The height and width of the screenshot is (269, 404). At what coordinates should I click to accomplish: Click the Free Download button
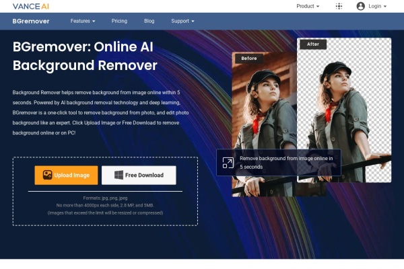tap(139, 175)
